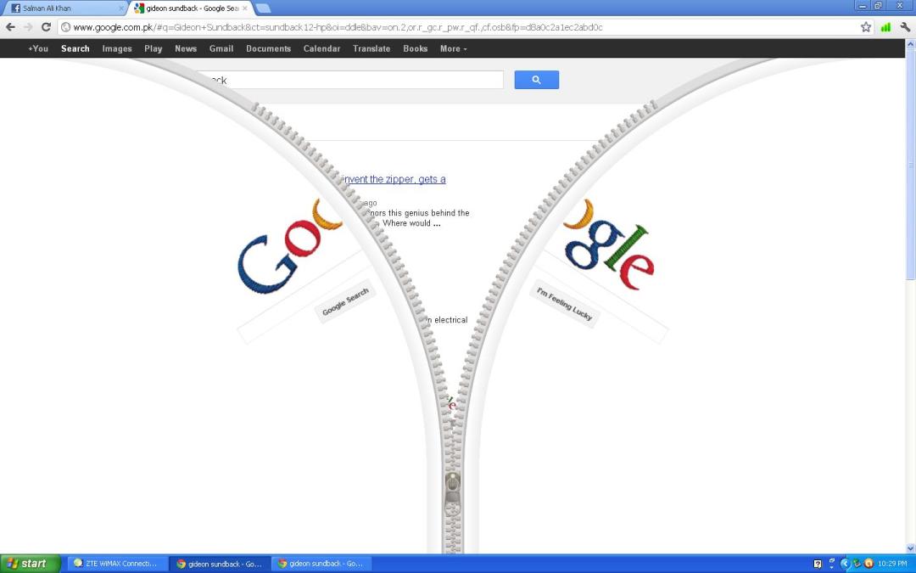Select Search in the Google bar
The image size is (916, 573).
75,48
